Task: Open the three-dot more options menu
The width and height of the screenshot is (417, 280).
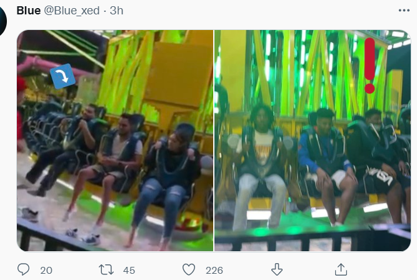Action: pyautogui.click(x=404, y=11)
